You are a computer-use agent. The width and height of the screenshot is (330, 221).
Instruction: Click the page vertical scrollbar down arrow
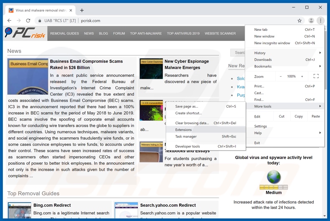[325, 216]
